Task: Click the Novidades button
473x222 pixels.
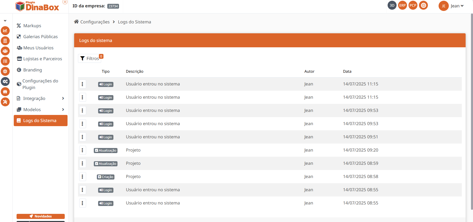Action: (x=41, y=216)
